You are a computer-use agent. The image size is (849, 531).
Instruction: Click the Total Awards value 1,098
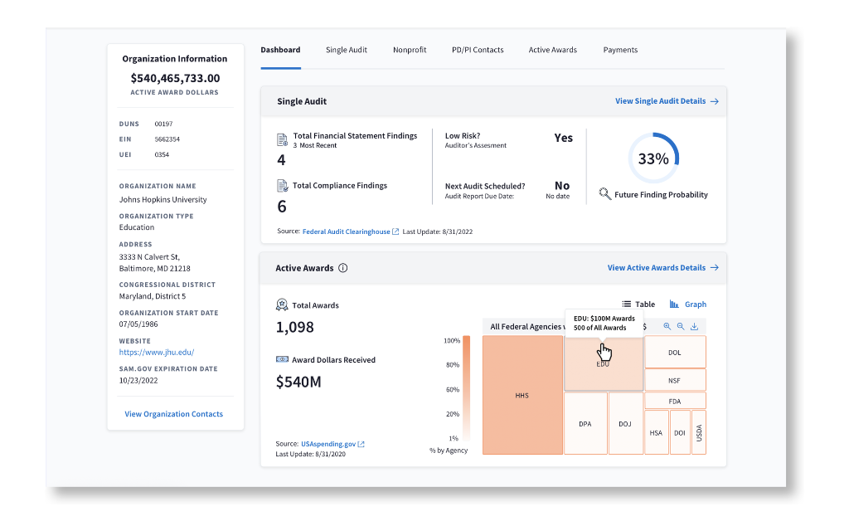pyautogui.click(x=295, y=327)
